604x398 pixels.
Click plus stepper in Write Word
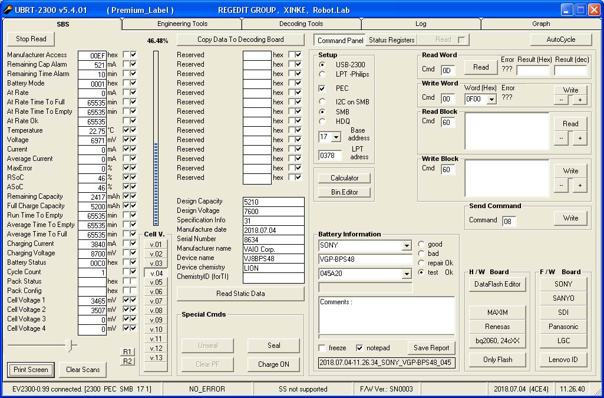pos(580,100)
